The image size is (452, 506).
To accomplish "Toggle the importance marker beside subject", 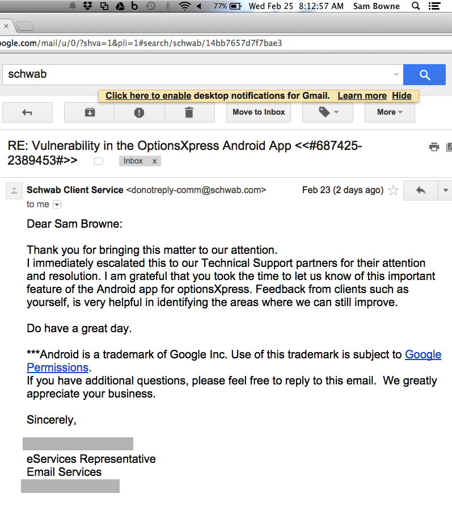I will (x=99, y=161).
